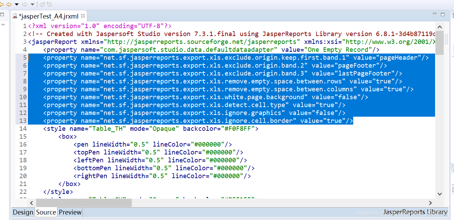Click the exclude.origin.band.3 lastPageFooter line
This screenshot has width=454, height=220.
point(223,73)
